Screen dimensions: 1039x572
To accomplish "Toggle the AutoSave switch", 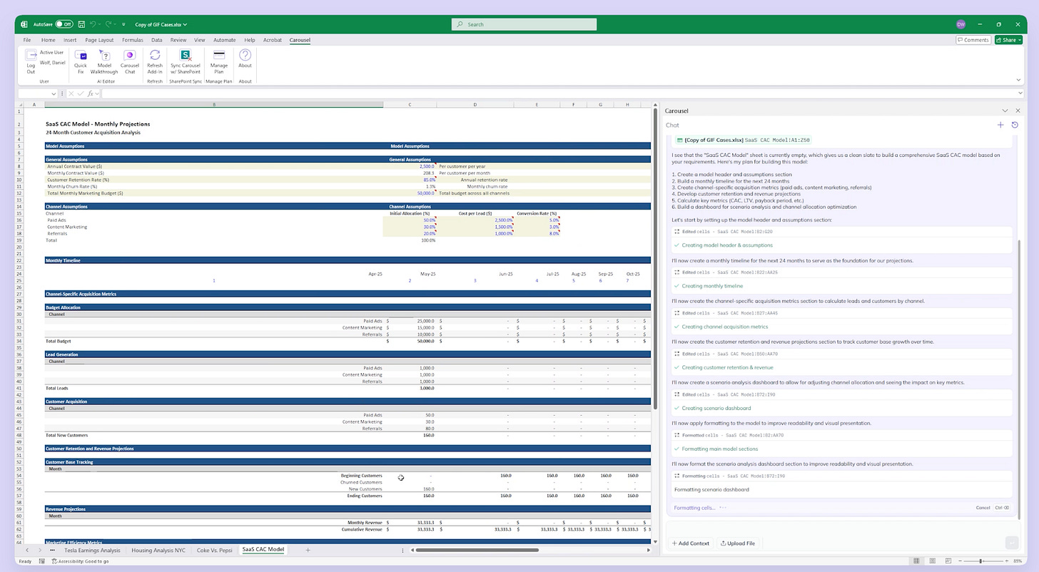I will pos(64,24).
